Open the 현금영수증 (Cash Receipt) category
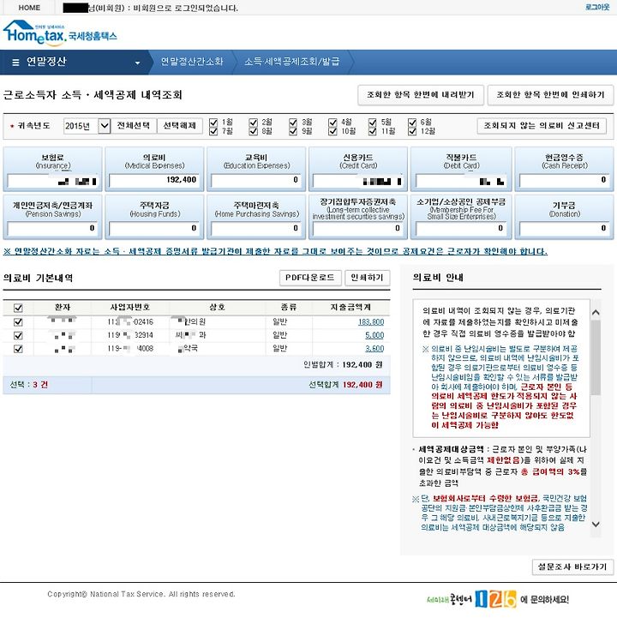The image size is (617, 624). pos(564,169)
